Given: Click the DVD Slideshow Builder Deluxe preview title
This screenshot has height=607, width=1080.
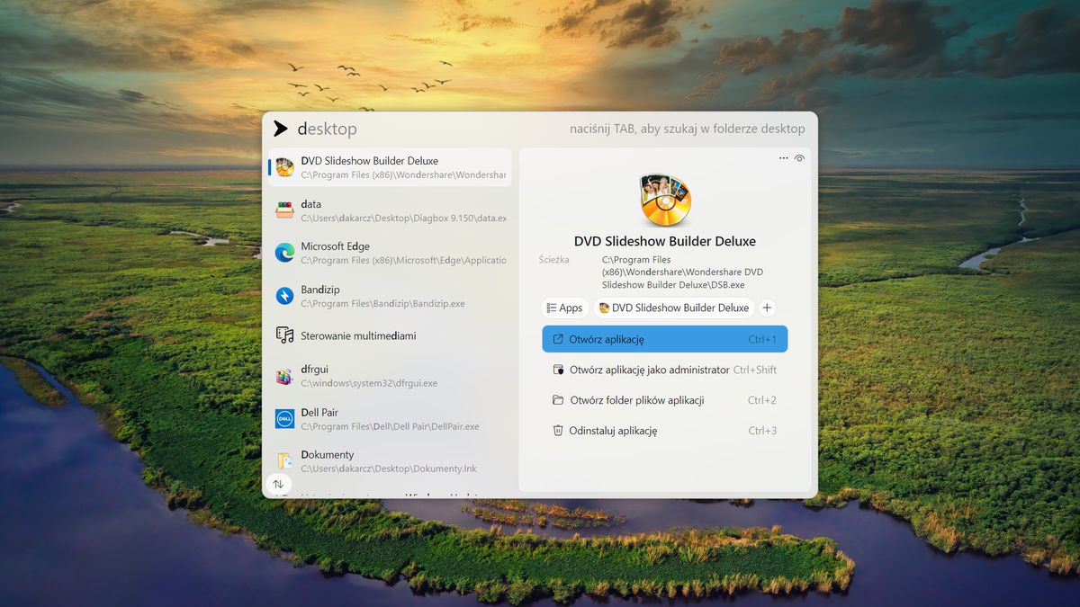Looking at the screenshot, I should click(665, 241).
